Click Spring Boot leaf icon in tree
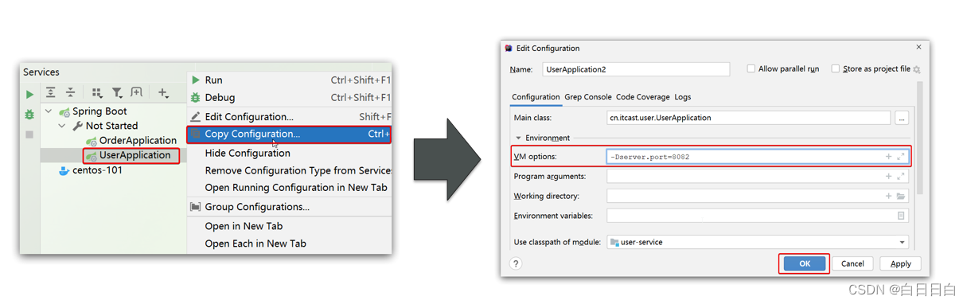This screenshot has width=967, height=304. click(x=64, y=111)
